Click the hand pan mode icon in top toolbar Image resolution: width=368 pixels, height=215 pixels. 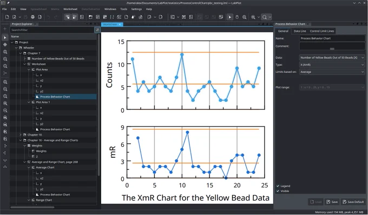pos(237,17)
